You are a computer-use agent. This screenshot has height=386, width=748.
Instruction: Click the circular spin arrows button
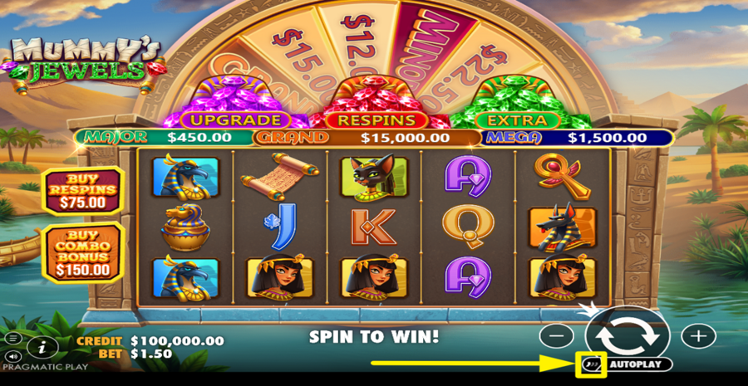(627, 337)
